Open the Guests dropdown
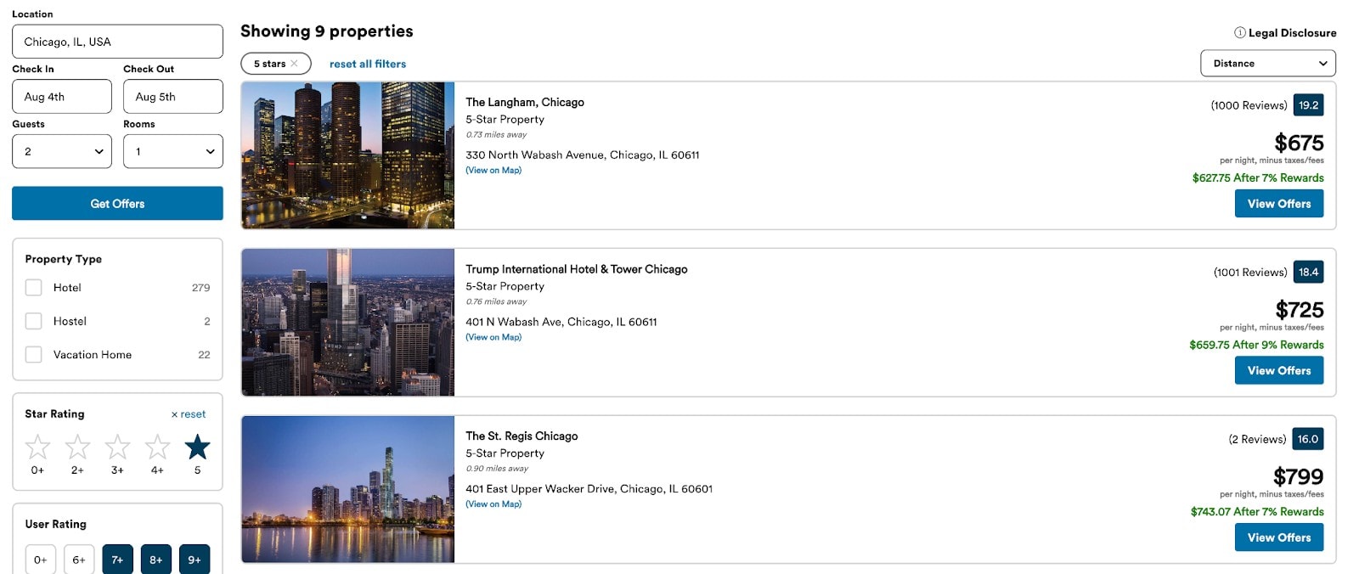 click(x=62, y=151)
